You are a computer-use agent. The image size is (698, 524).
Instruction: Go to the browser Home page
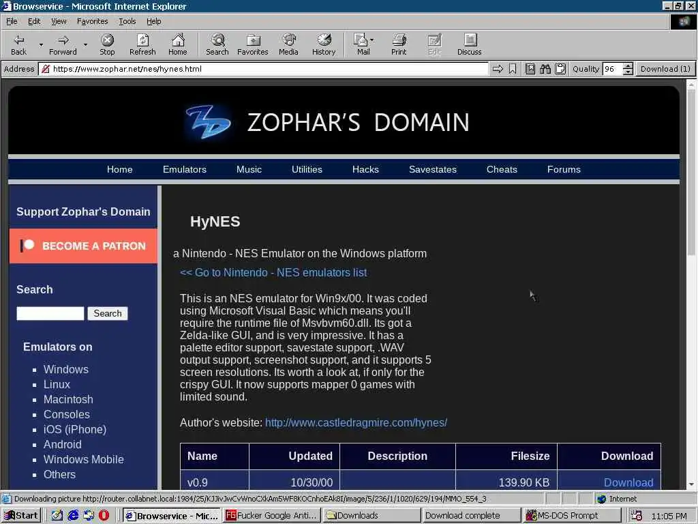pyautogui.click(x=178, y=44)
